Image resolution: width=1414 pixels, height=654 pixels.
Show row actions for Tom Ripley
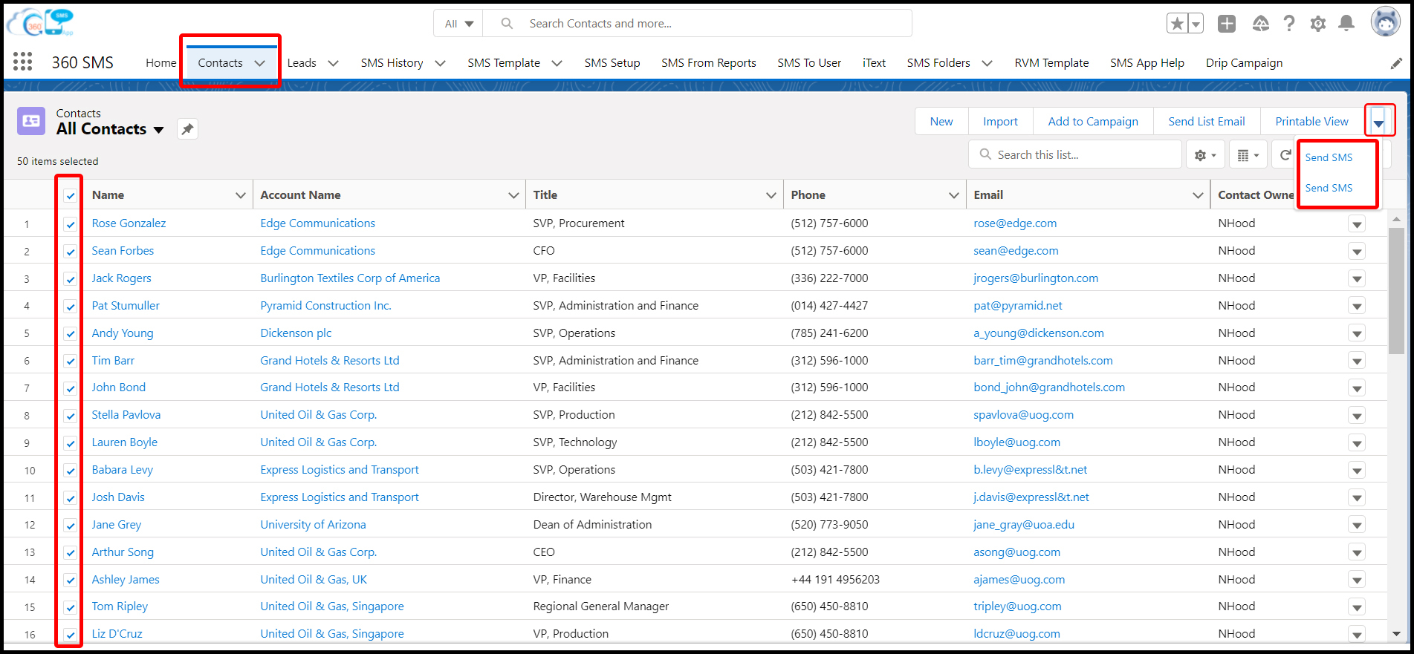point(1357,607)
